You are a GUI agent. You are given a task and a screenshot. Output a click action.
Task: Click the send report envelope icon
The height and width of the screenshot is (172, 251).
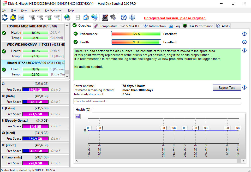tap(86, 17)
